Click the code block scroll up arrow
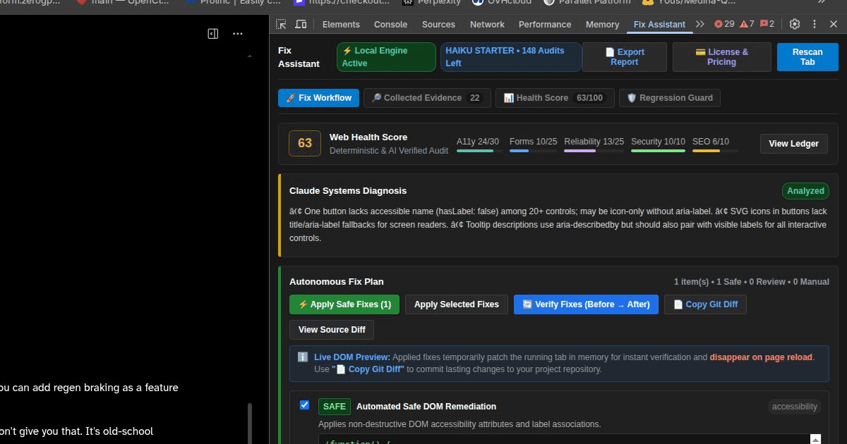 coord(815,439)
